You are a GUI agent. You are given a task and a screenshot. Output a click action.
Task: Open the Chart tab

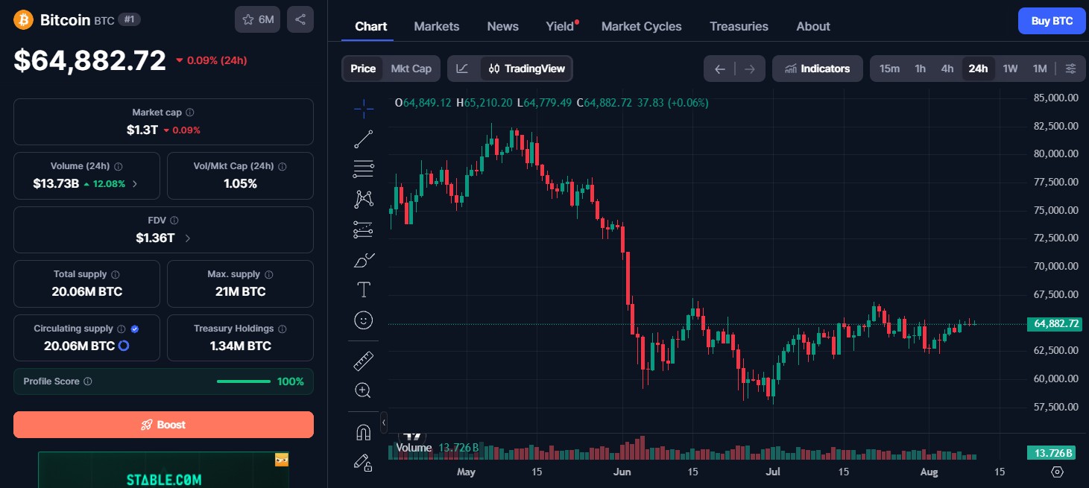[370, 26]
